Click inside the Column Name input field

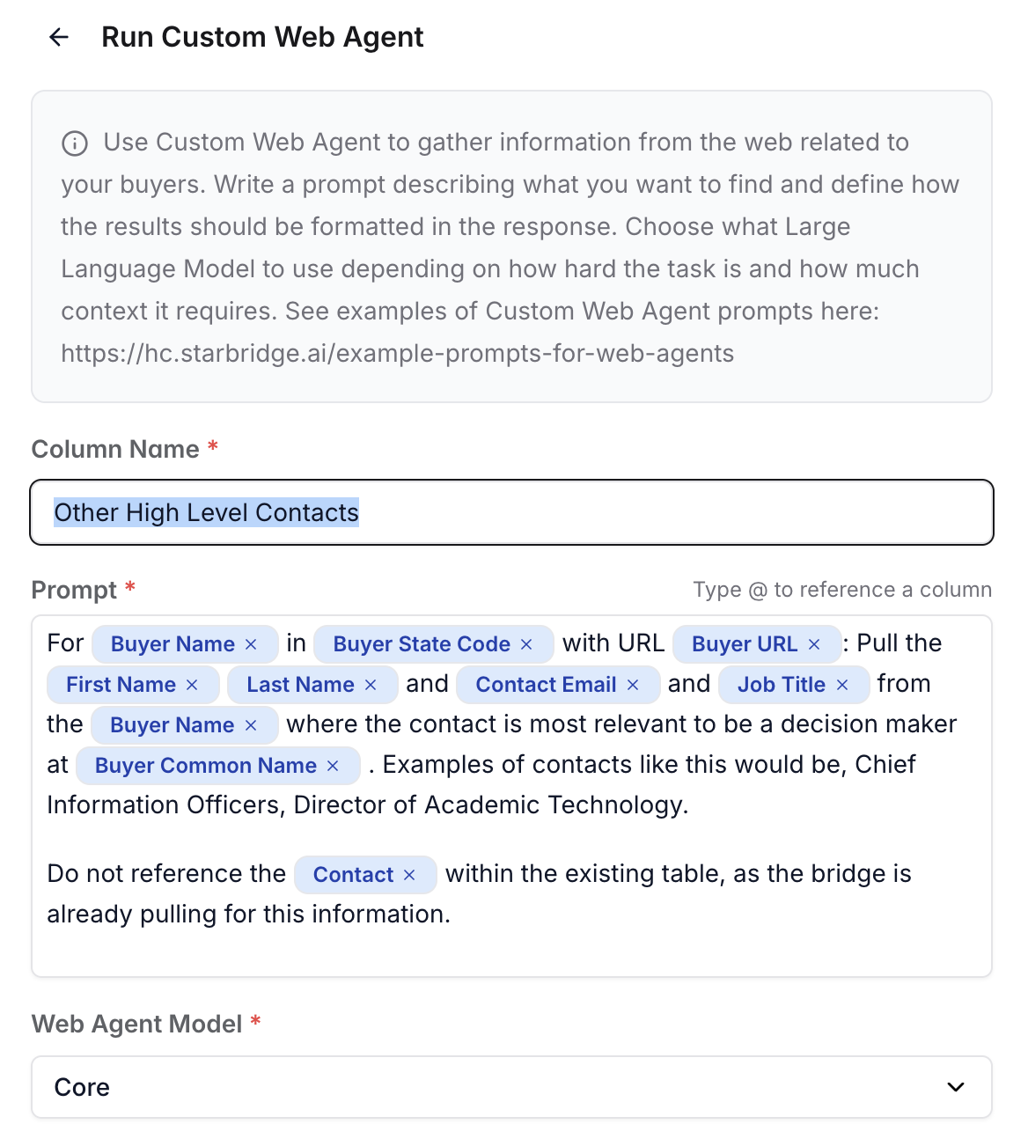(512, 512)
